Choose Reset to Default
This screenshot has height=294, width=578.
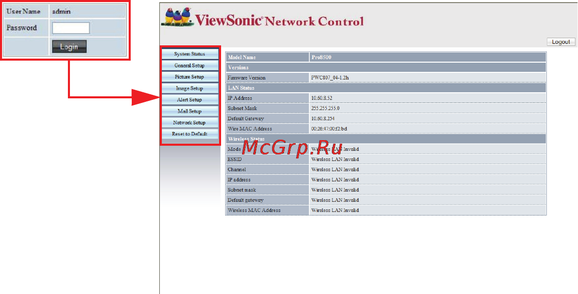pyautogui.click(x=189, y=134)
